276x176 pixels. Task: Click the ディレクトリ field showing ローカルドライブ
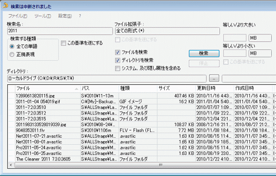[x=108, y=78]
